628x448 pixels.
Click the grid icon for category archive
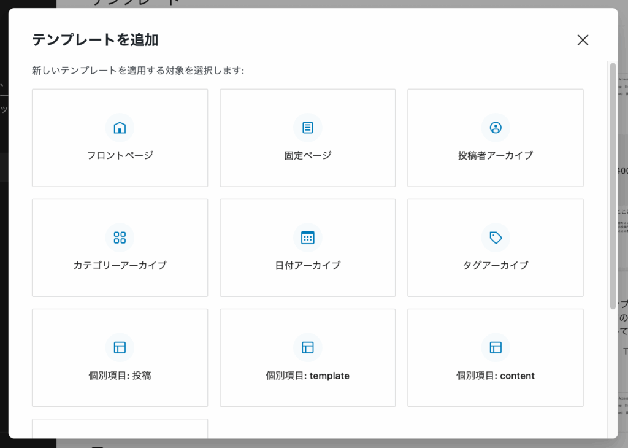tap(120, 238)
